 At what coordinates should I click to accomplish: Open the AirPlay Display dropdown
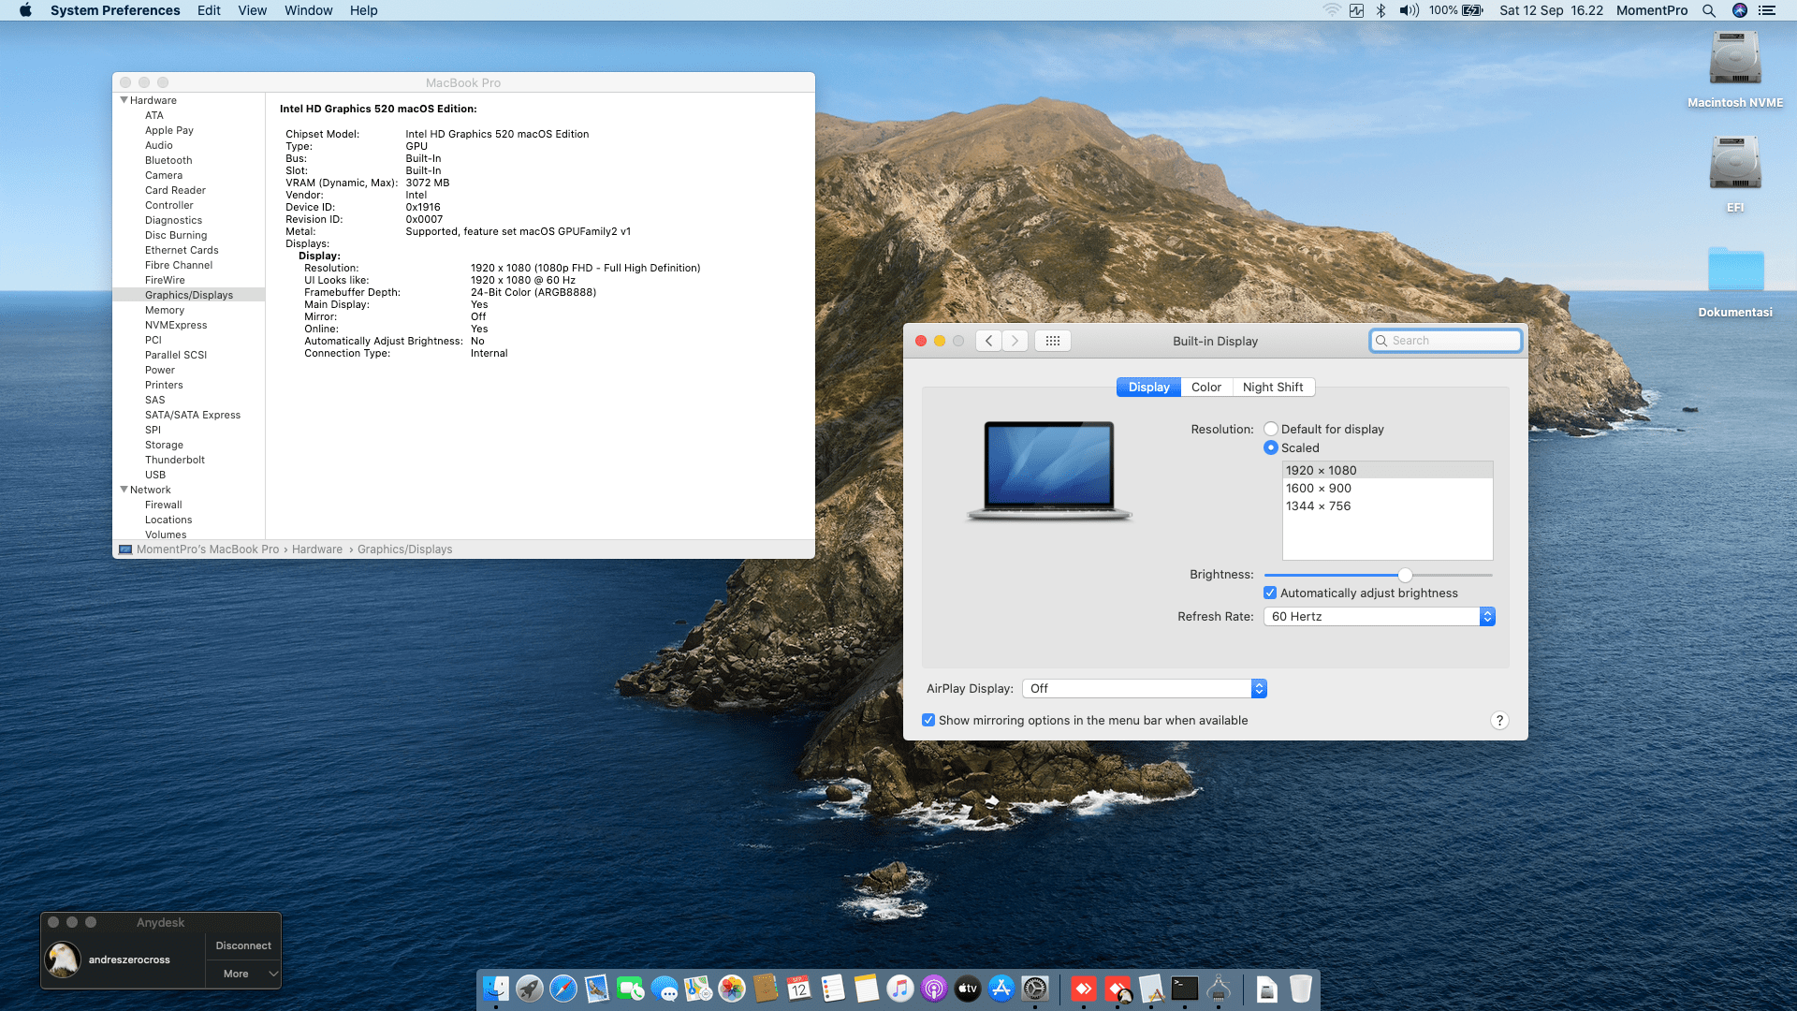coord(1145,688)
